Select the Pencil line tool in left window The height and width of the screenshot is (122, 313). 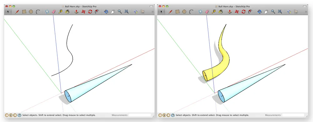point(17,12)
